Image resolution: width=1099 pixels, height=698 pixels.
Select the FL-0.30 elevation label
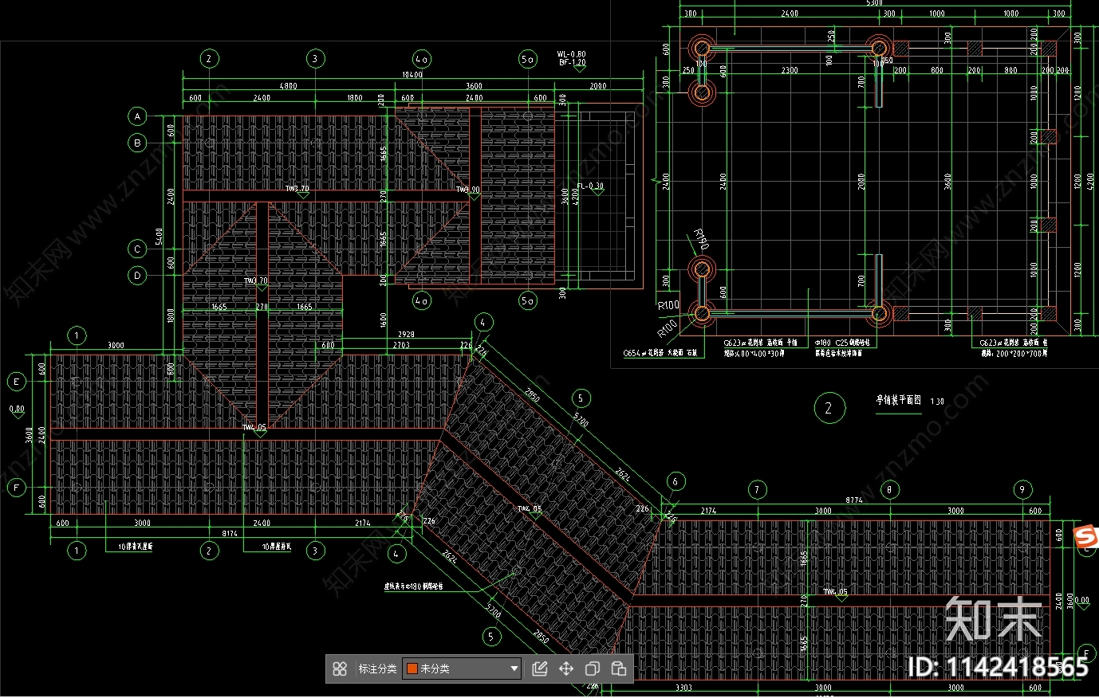tap(591, 186)
